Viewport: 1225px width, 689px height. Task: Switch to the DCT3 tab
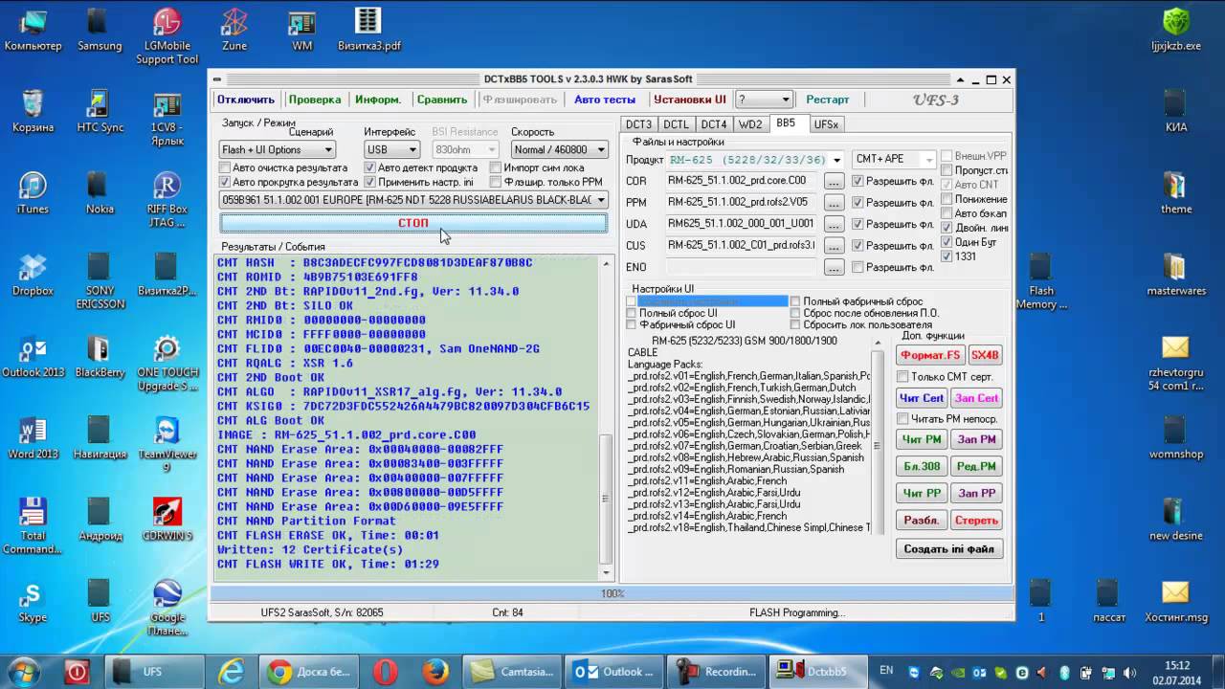coord(638,124)
